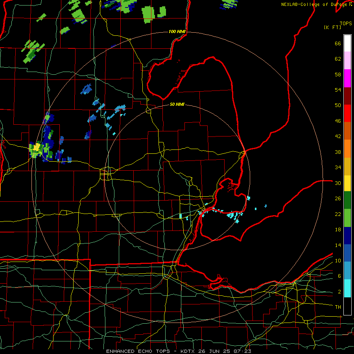This screenshot has height=354, width=354.
Task: Pick the bright orange legend swatch
Action: tap(347, 149)
